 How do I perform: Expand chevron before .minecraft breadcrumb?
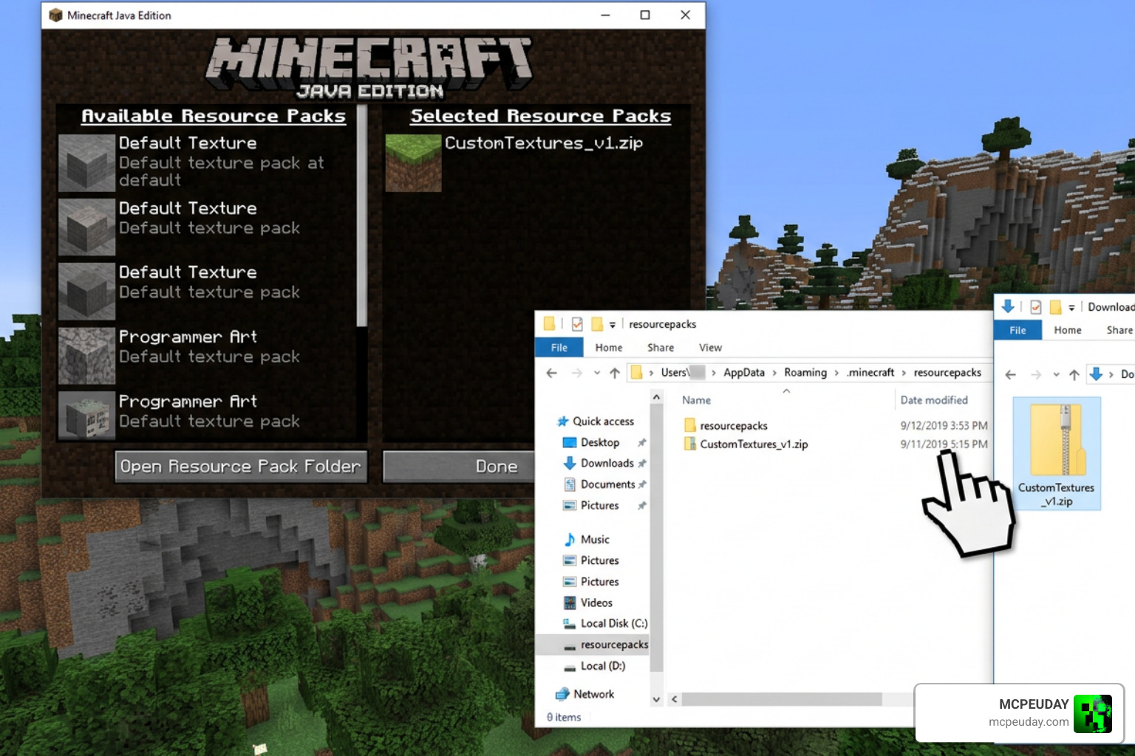click(x=836, y=373)
